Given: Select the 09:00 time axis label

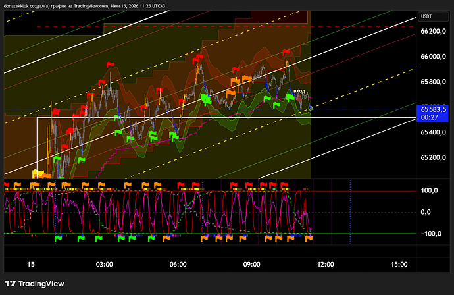Looking at the screenshot, I should coord(251,264).
